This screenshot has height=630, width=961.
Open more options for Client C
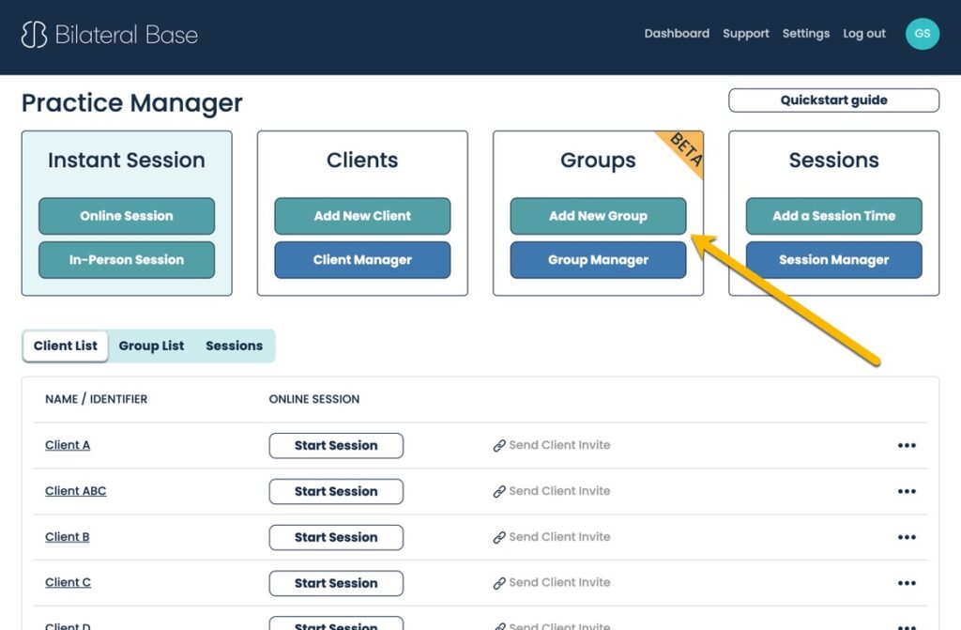[x=907, y=583]
